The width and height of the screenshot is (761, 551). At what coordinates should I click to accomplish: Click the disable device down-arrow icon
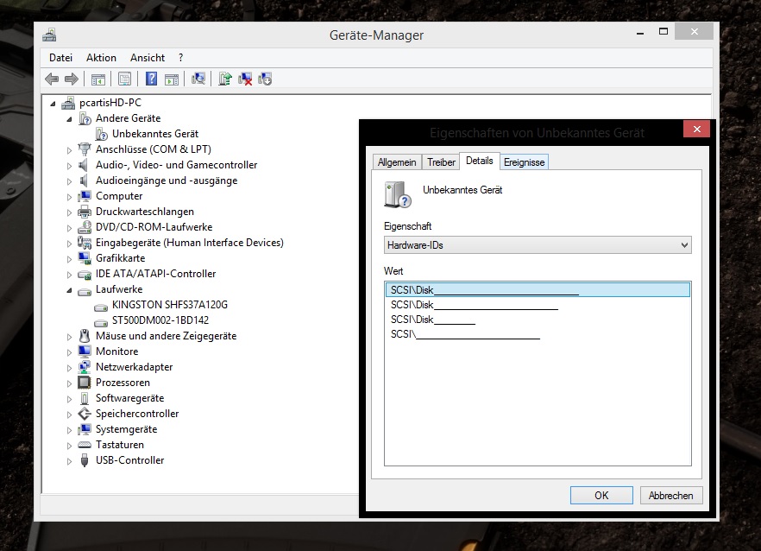(x=265, y=79)
